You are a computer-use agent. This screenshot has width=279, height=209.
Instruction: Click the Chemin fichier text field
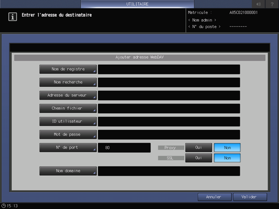169,109
